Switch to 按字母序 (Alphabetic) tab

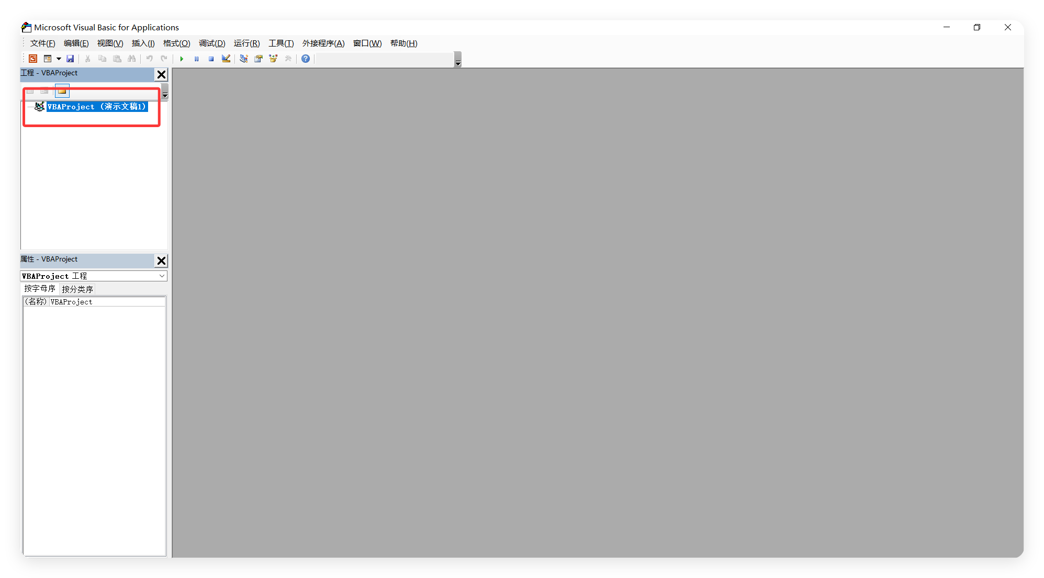[39, 288]
